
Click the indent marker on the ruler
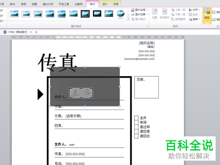(x=54, y=37)
